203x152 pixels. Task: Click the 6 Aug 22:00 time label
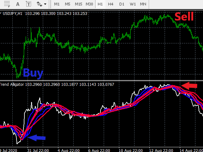click(x=99, y=150)
